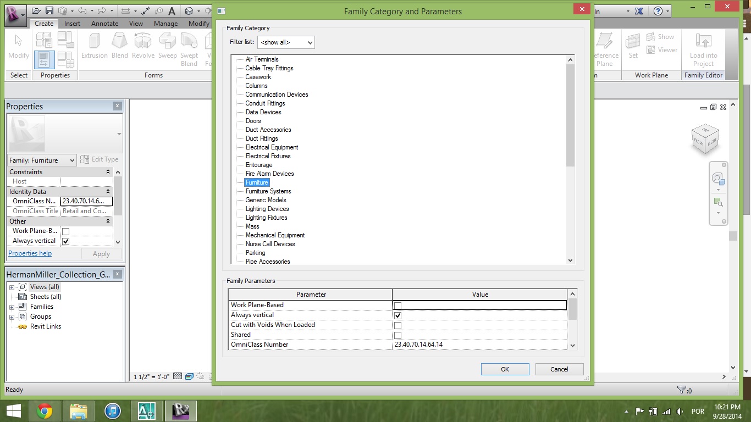
Task: Click the Set work plane tool
Action: coord(633,46)
